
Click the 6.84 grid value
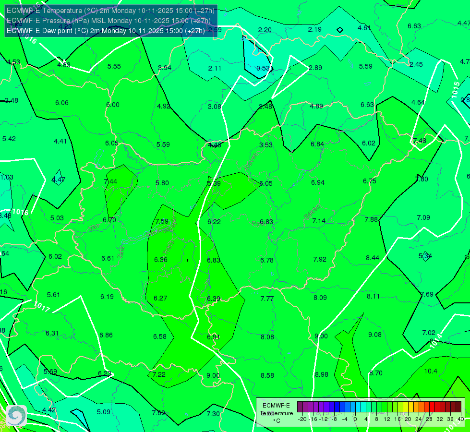click(x=317, y=144)
